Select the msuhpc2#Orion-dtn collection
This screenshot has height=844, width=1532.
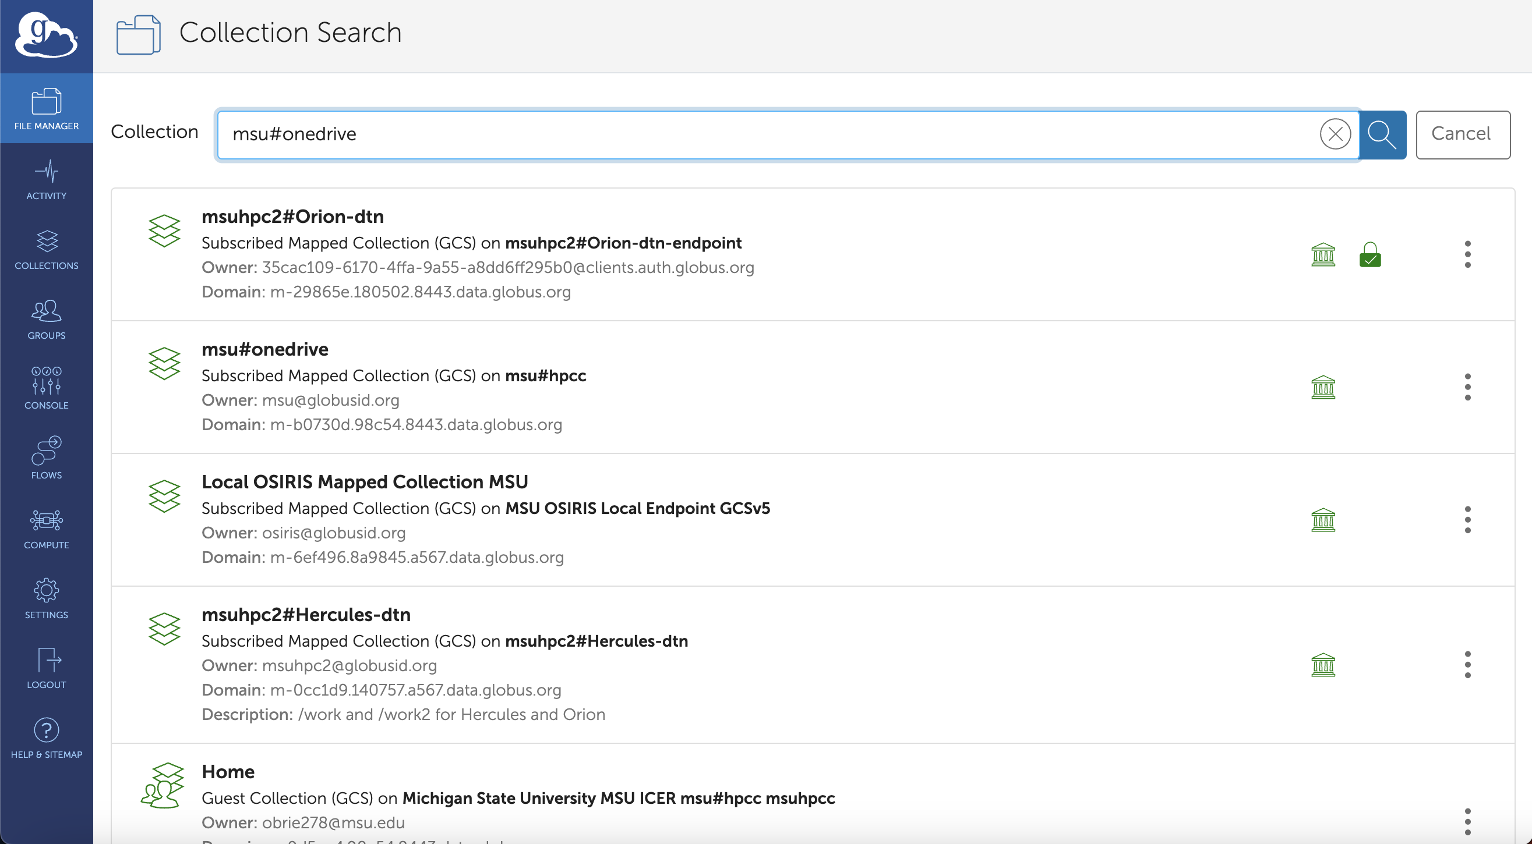[812, 254]
